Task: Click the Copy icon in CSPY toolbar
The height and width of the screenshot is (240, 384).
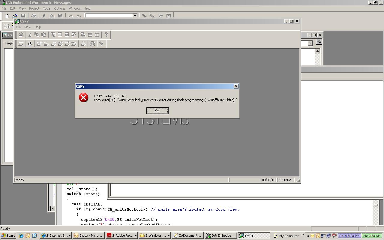Action: point(37,35)
